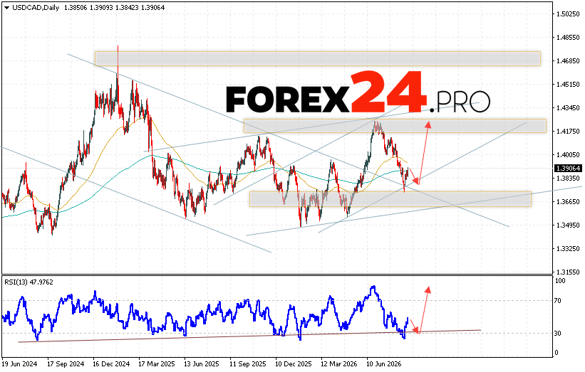Select the 1.46850 price scale value
585x372 pixels.
568,61
